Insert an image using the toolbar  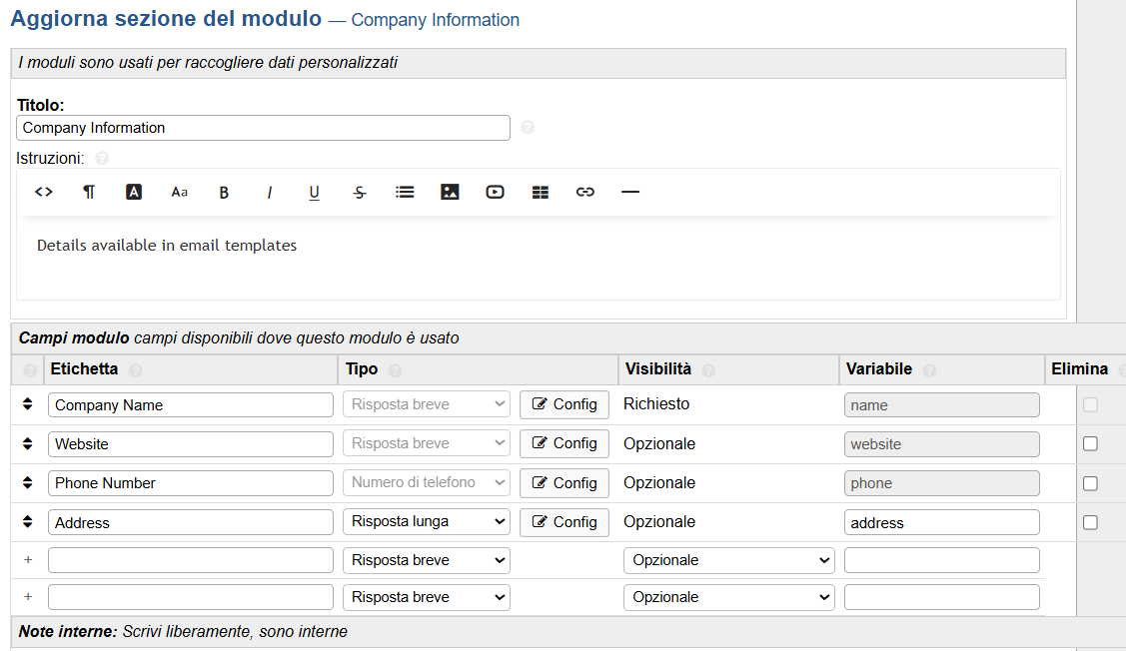click(450, 192)
